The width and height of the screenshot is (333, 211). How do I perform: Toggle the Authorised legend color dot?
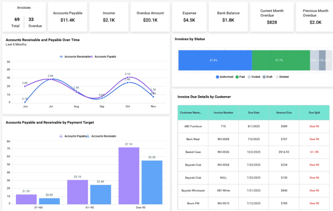pos(217,77)
